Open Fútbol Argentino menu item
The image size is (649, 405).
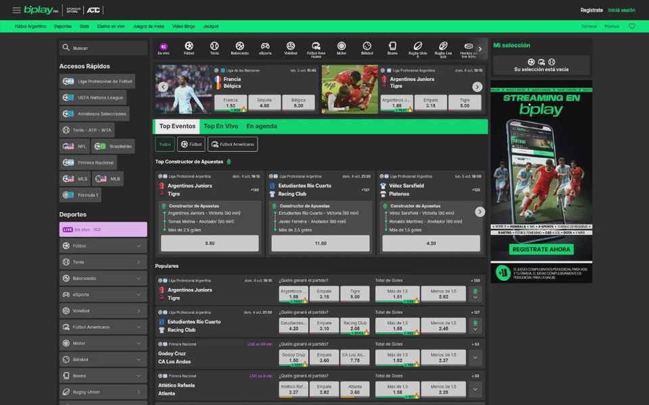30,26
